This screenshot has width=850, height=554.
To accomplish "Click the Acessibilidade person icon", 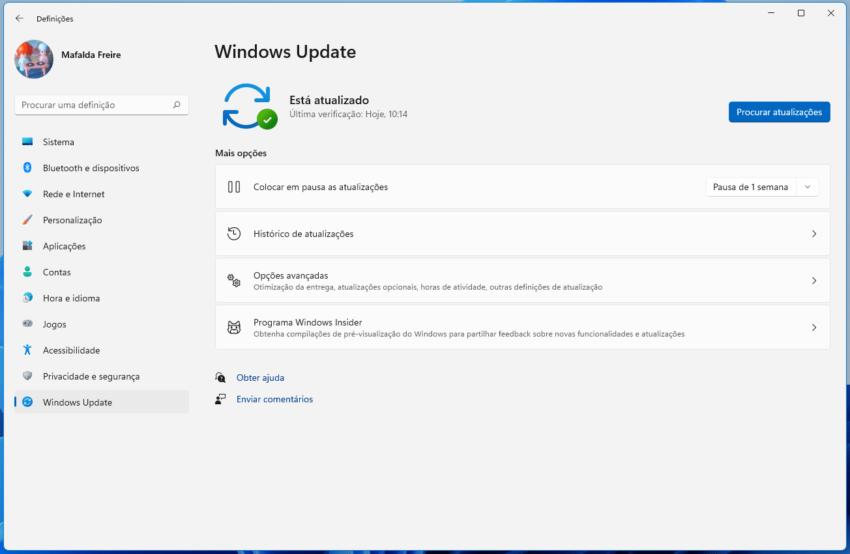I will (27, 350).
